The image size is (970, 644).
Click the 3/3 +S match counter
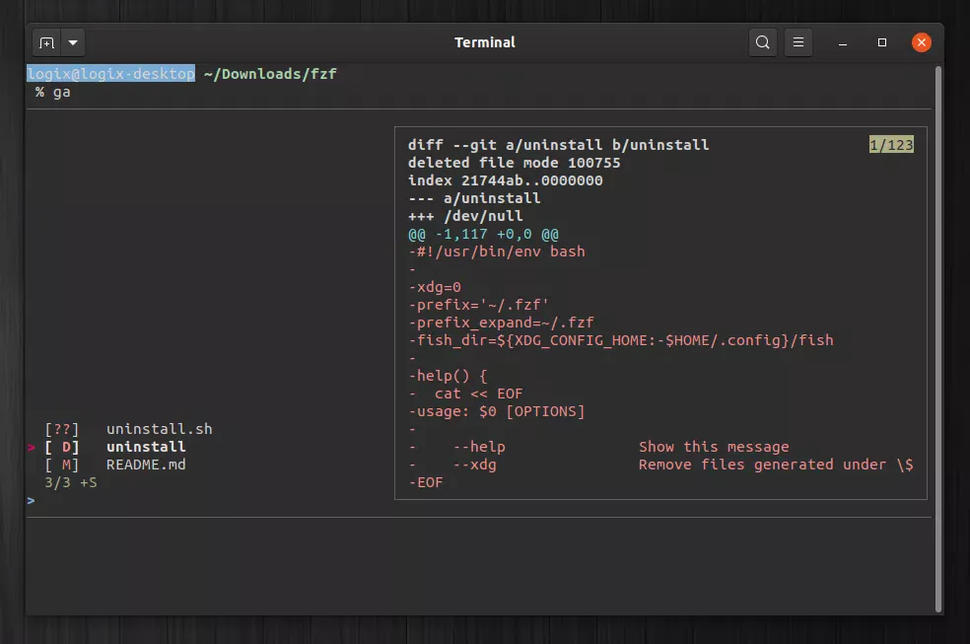tap(70, 482)
